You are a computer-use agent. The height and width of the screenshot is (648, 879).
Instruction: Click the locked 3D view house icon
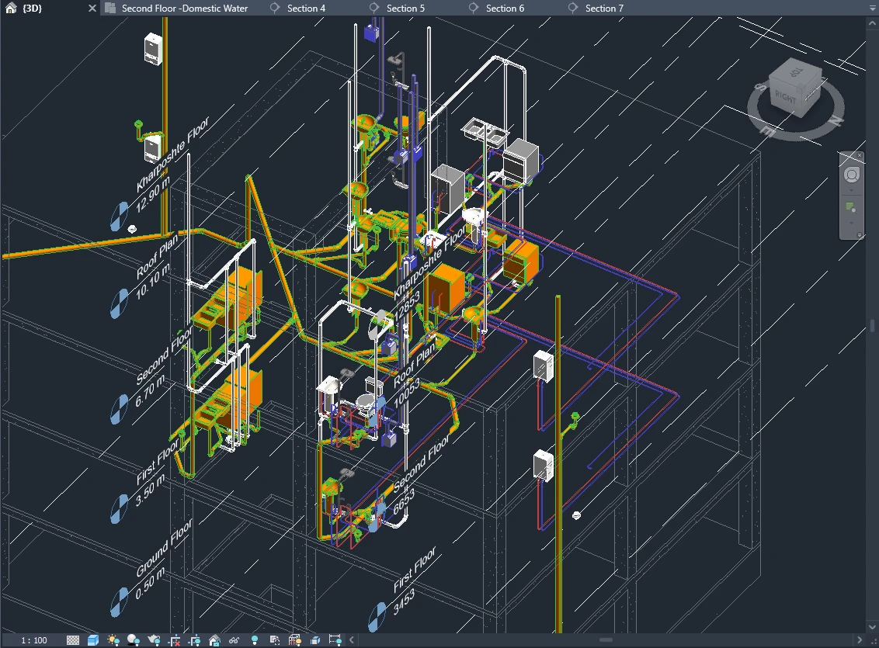click(214, 640)
